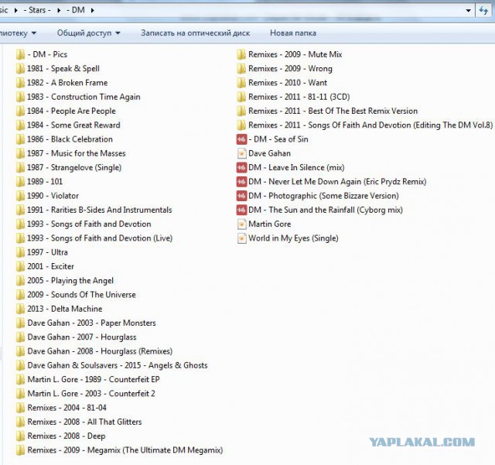Select 'Remixes - 2008 - All That Glitters' name
Viewport: 495px width, 465px height.
click(84, 422)
